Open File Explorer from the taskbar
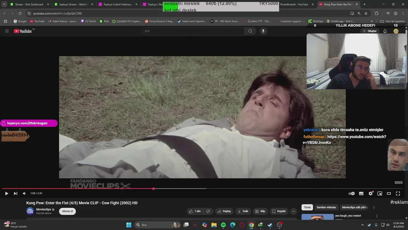 [x=214, y=225]
